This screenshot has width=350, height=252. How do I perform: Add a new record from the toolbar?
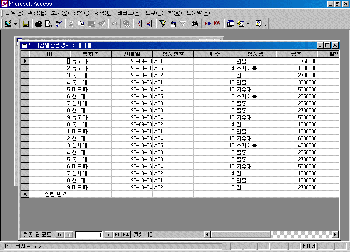(207, 24)
